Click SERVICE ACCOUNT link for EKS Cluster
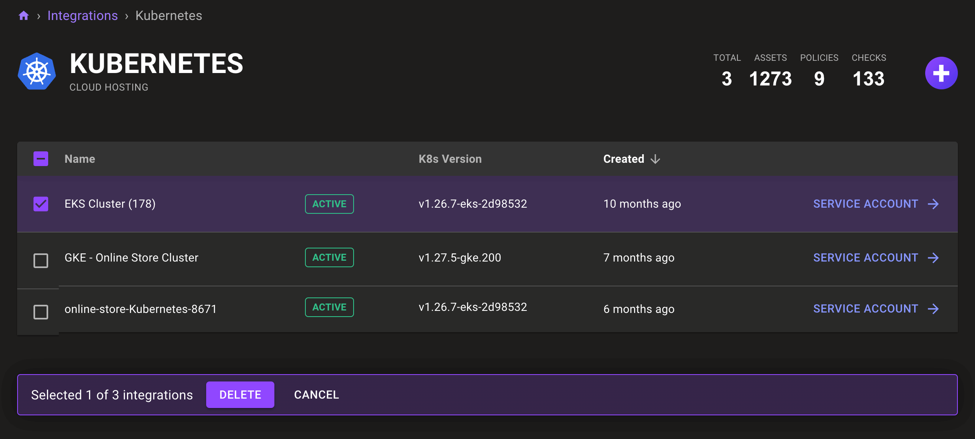975x439 pixels. (x=866, y=204)
